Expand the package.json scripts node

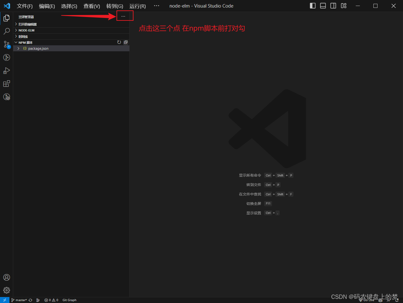19,48
